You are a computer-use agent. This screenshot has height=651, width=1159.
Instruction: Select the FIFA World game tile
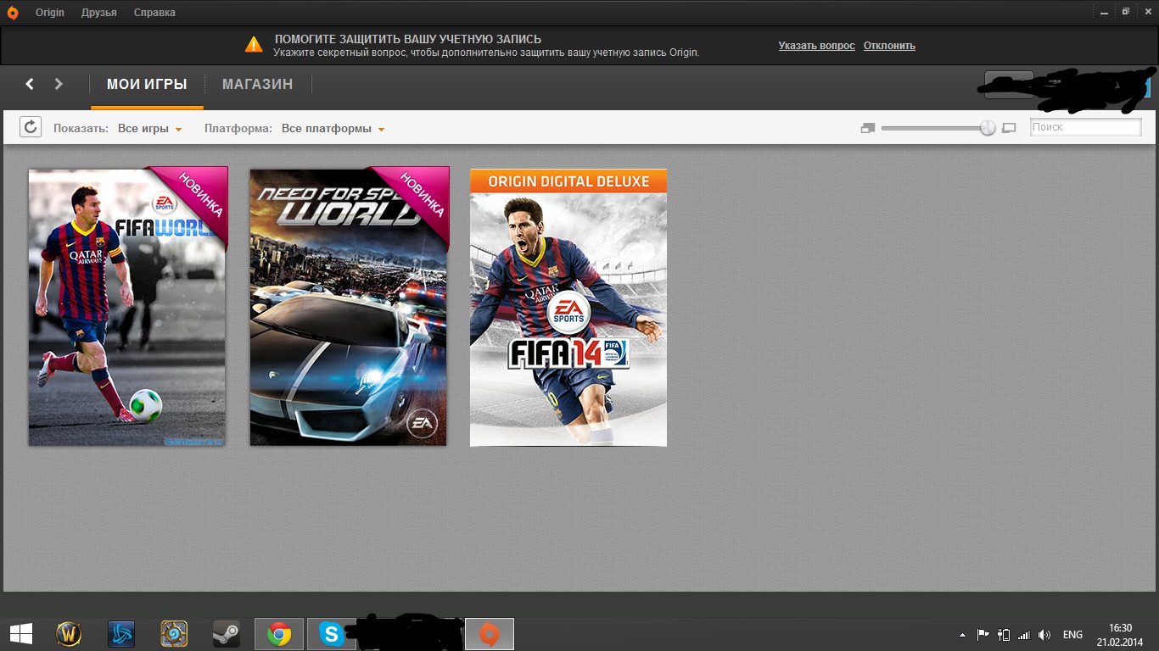tap(127, 307)
